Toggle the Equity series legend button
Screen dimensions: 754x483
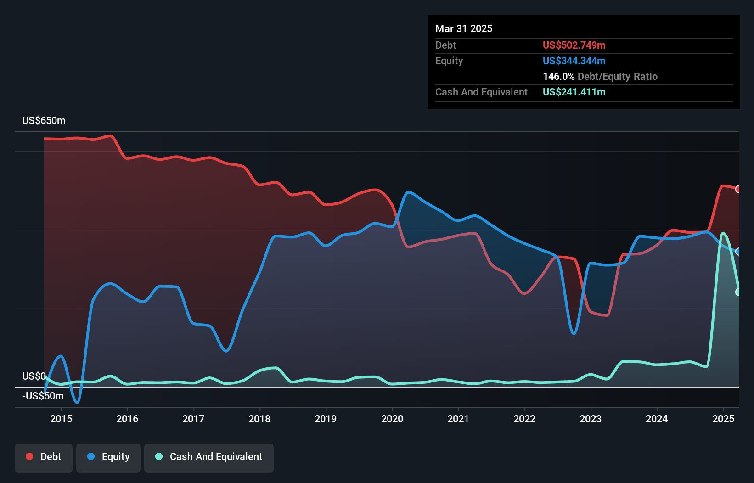pos(108,457)
